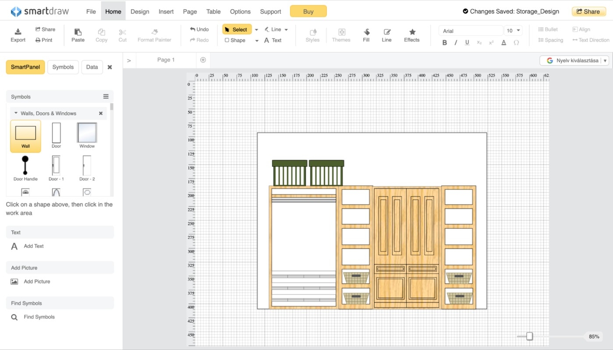Open the Fill paint bucket tool

coord(366,32)
